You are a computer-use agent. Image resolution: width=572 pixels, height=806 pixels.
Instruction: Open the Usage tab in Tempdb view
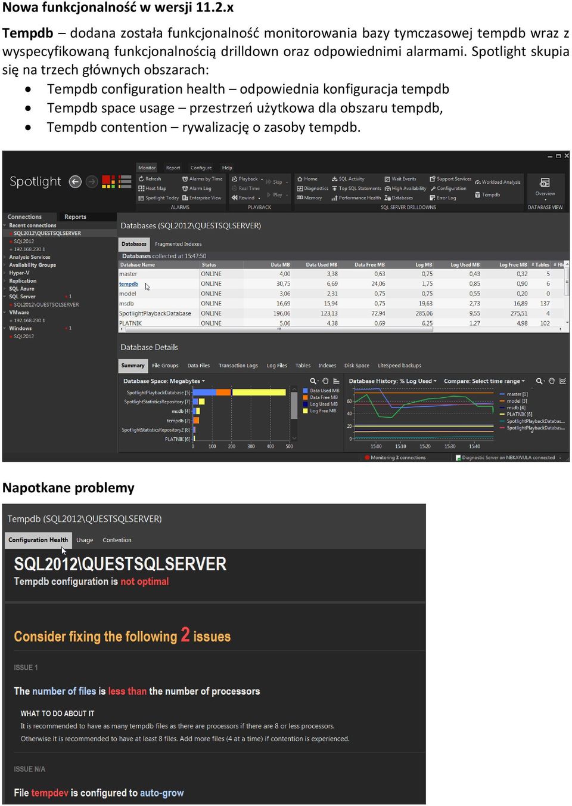coord(85,540)
